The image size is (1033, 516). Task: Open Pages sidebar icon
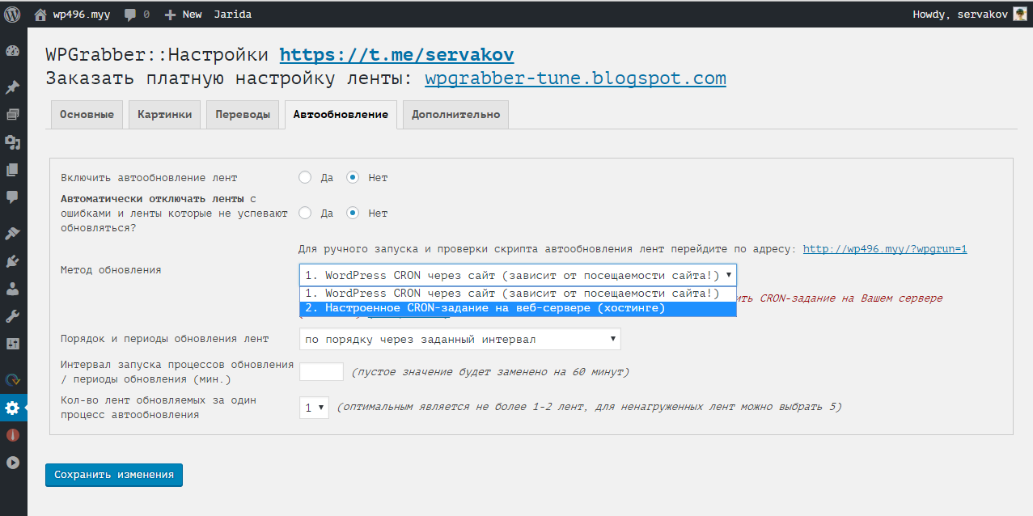point(12,170)
